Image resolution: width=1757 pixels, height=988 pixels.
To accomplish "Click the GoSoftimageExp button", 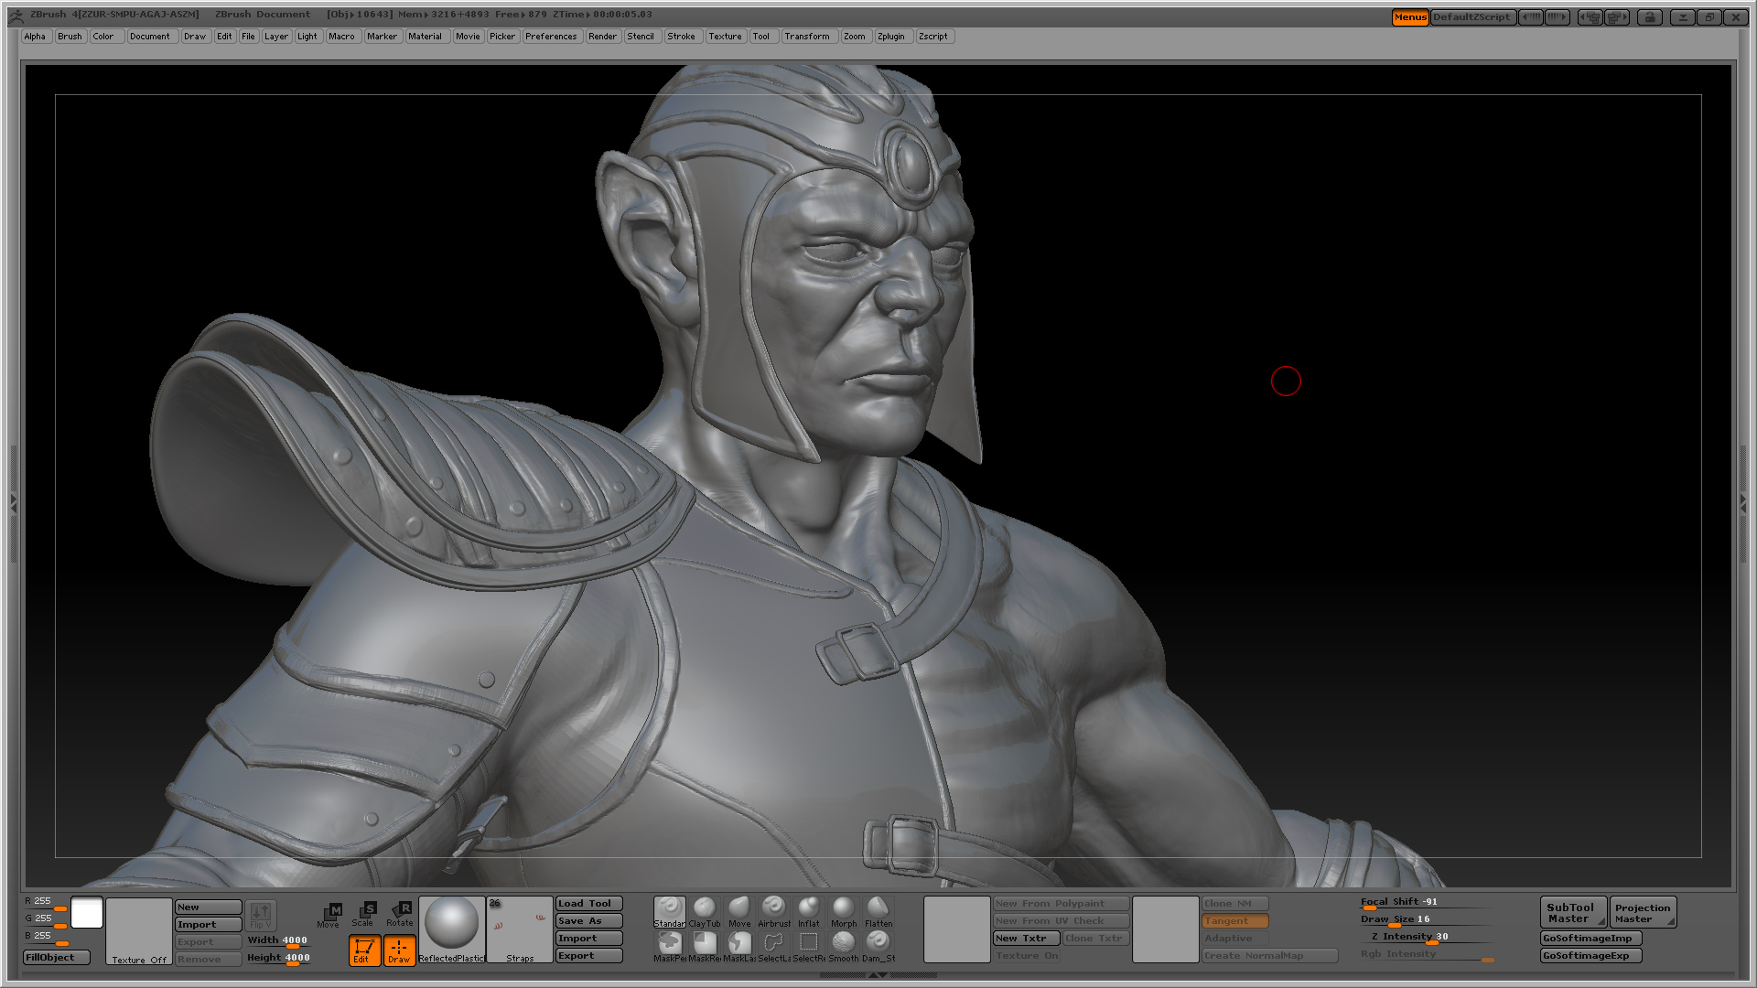I will pos(1591,956).
